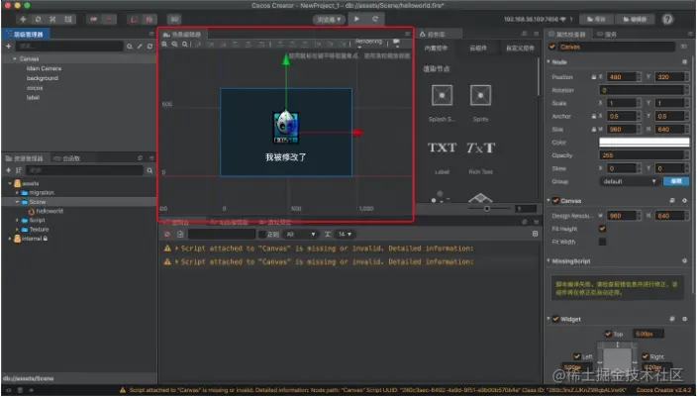Switch to the cloud components tab in node library
The image size is (698, 398).
478,49
